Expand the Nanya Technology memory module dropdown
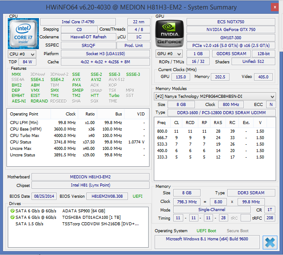This screenshot has width=283, height=255. click(215, 96)
